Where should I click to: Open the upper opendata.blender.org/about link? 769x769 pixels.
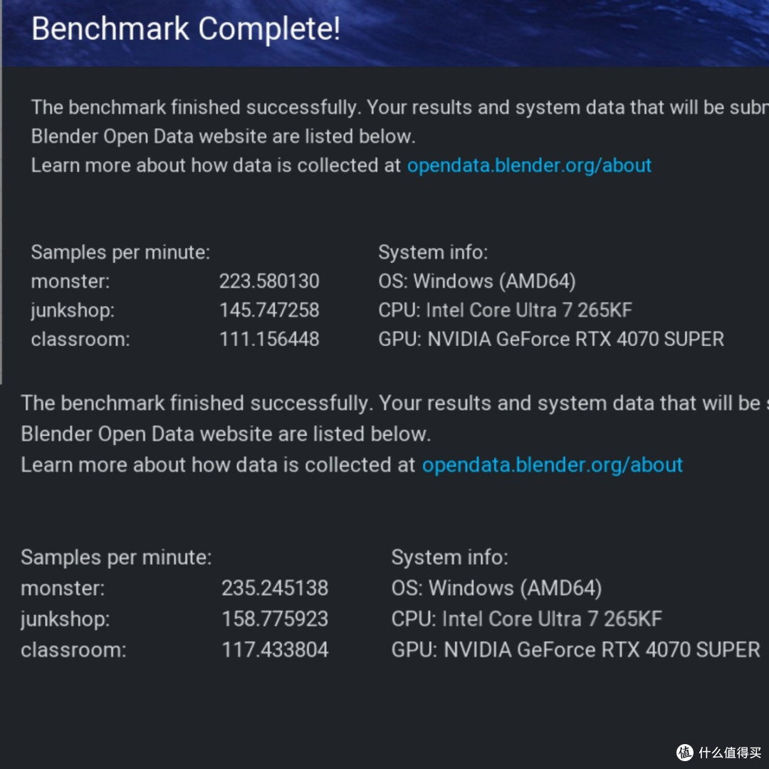click(529, 166)
